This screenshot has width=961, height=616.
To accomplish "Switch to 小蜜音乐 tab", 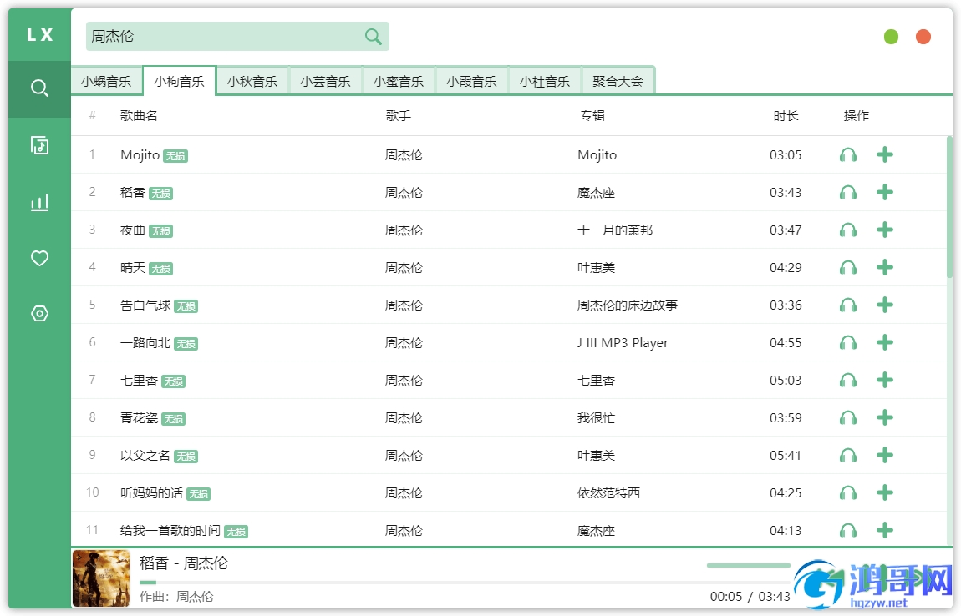I will pos(399,82).
